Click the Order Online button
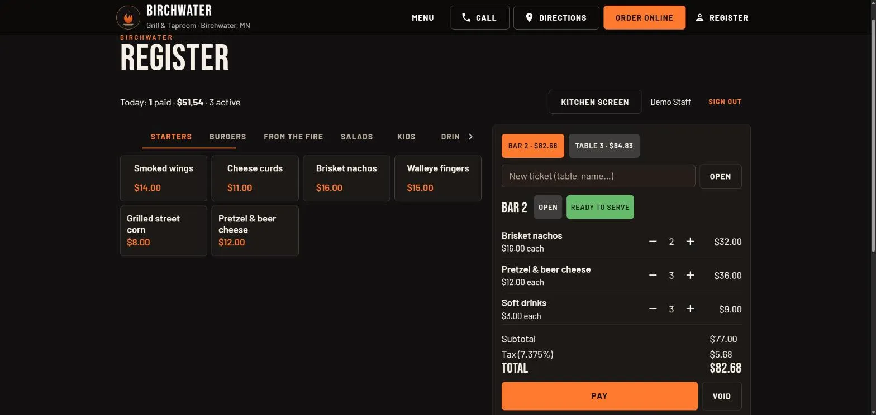Screen dimensions: 876x415 click(645, 18)
